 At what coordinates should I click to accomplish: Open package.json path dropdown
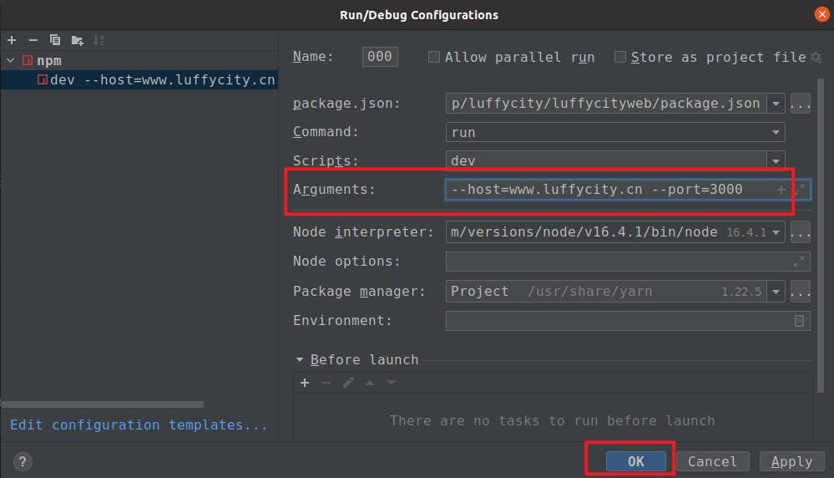[776, 104]
